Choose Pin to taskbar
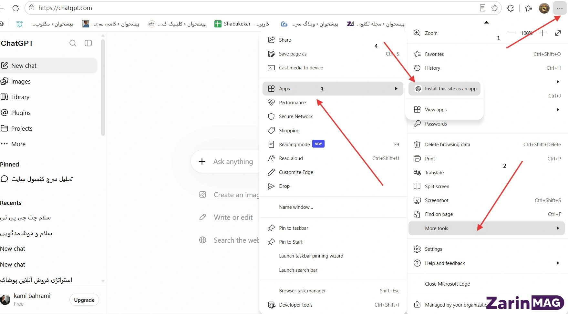 tap(333, 228)
